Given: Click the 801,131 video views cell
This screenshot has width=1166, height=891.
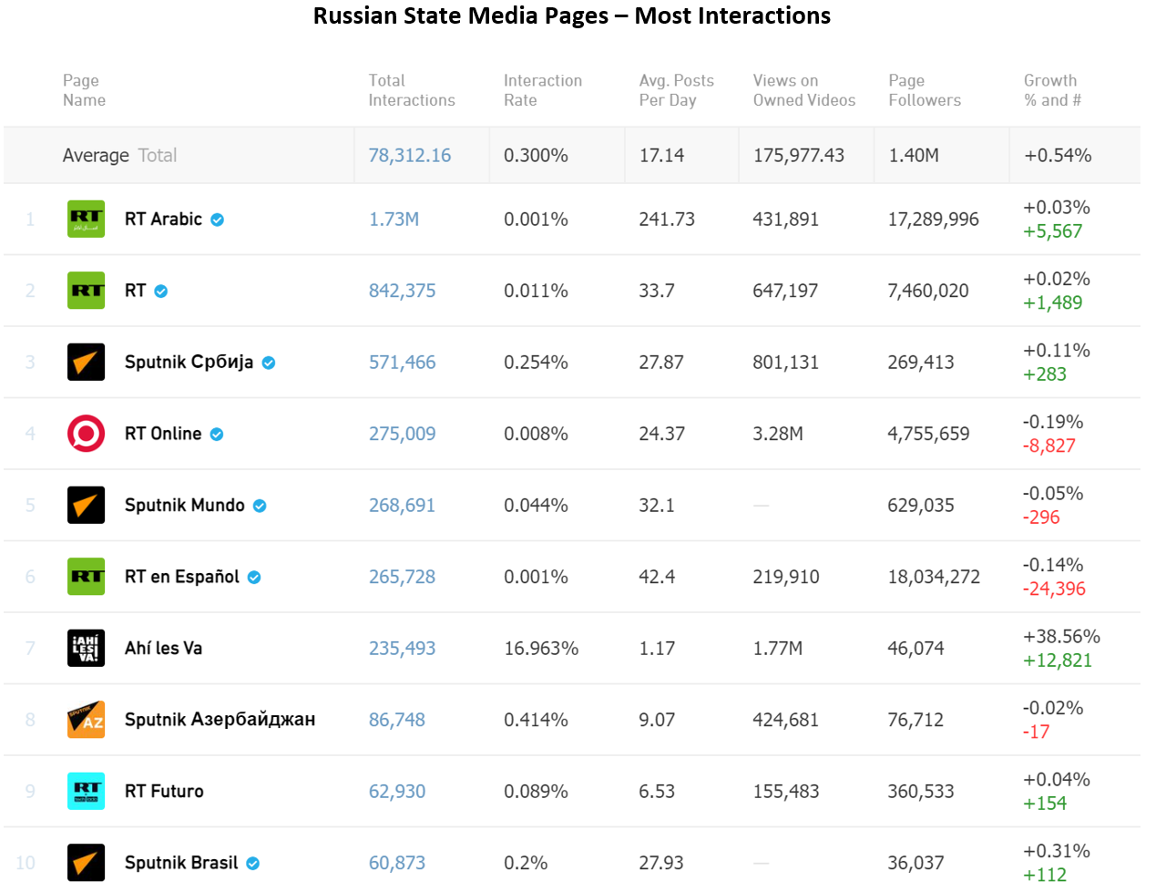Looking at the screenshot, I should [x=785, y=363].
